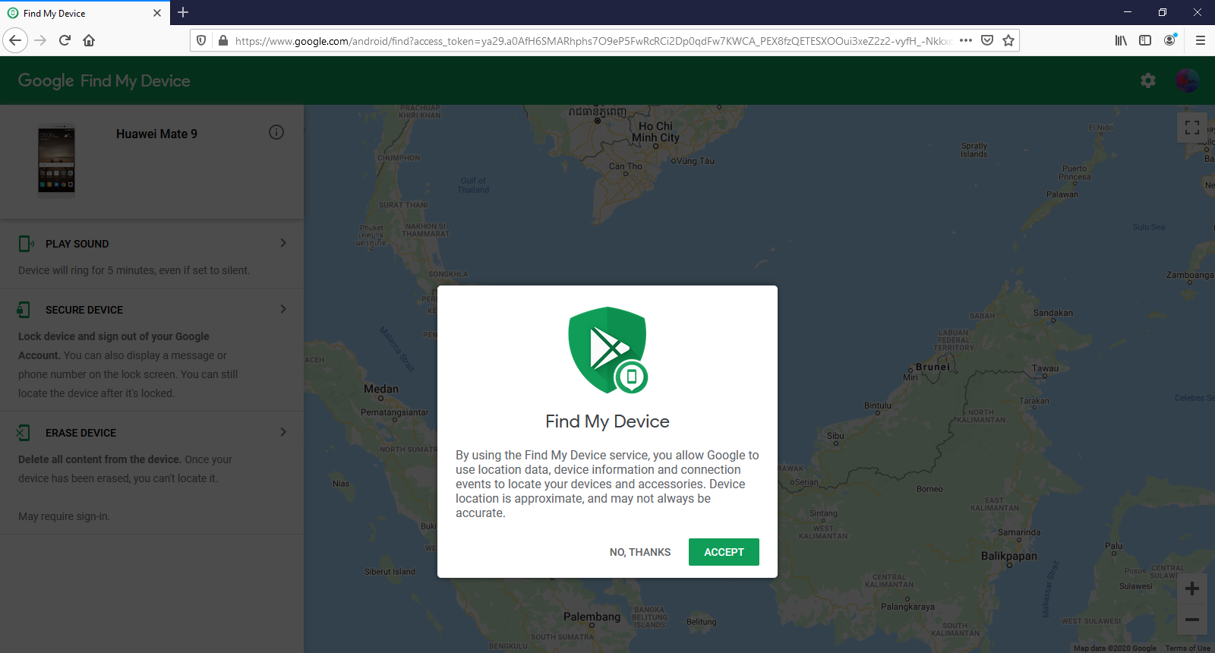Open the browser Library icon

click(x=1121, y=40)
